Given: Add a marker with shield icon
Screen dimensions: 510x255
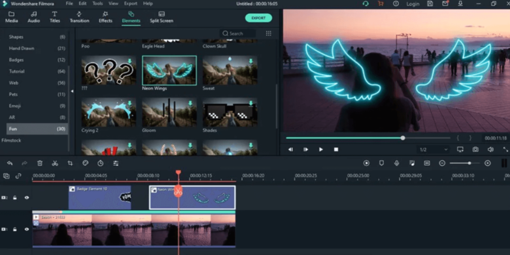Looking at the screenshot, I should click(x=381, y=163).
